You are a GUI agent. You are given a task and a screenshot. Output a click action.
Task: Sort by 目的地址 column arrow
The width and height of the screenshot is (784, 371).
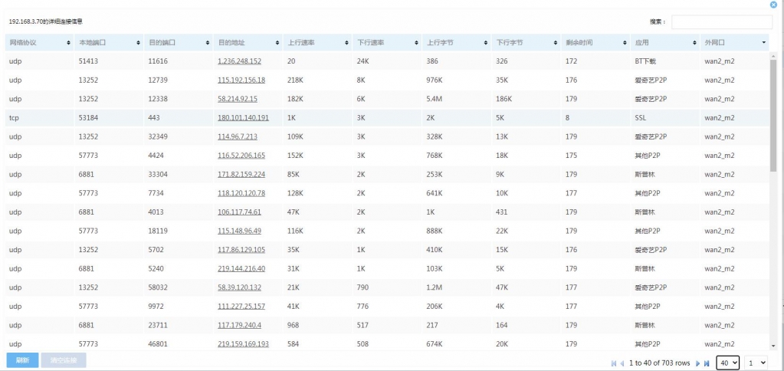click(277, 43)
